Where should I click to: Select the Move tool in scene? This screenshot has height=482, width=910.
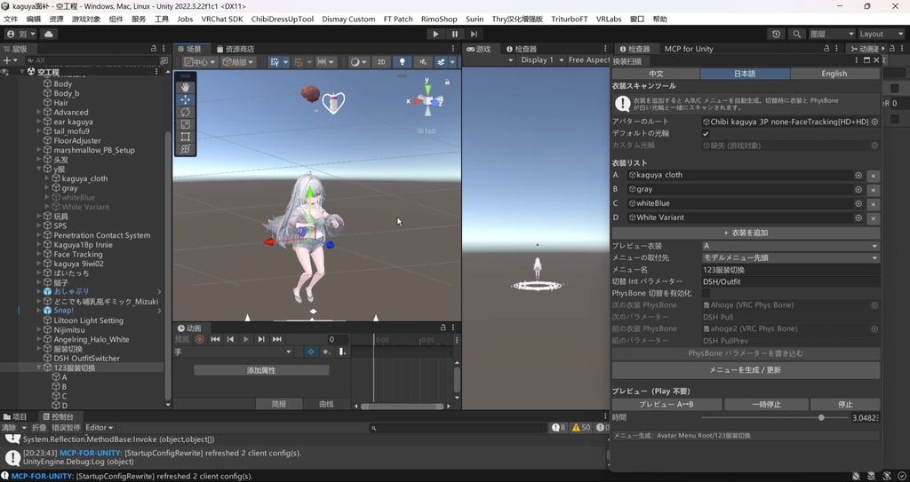(185, 99)
